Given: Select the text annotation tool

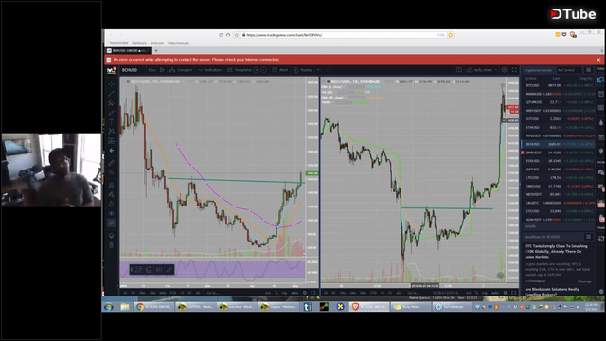Looking at the screenshot, I should click(112, 122).
